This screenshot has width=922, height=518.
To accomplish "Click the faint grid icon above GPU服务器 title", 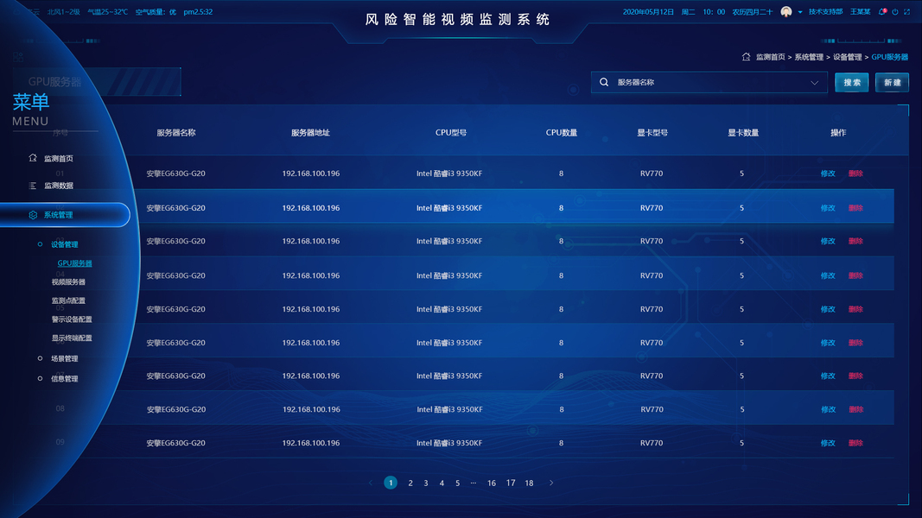I will [x=18, y=57].
